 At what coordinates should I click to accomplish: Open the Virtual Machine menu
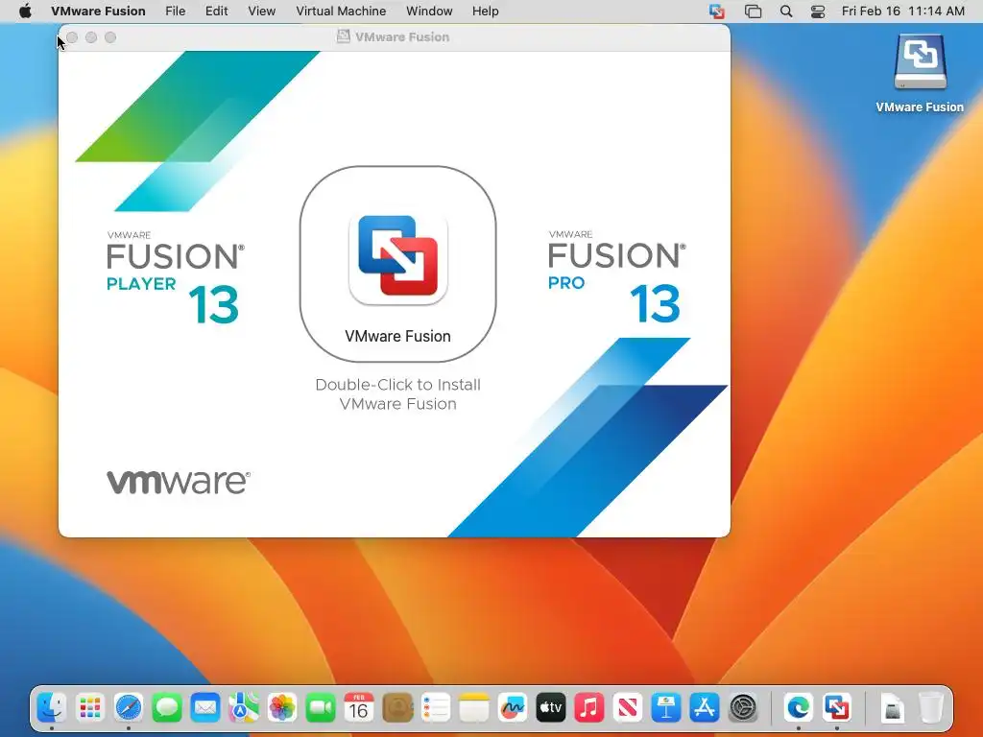341,12
